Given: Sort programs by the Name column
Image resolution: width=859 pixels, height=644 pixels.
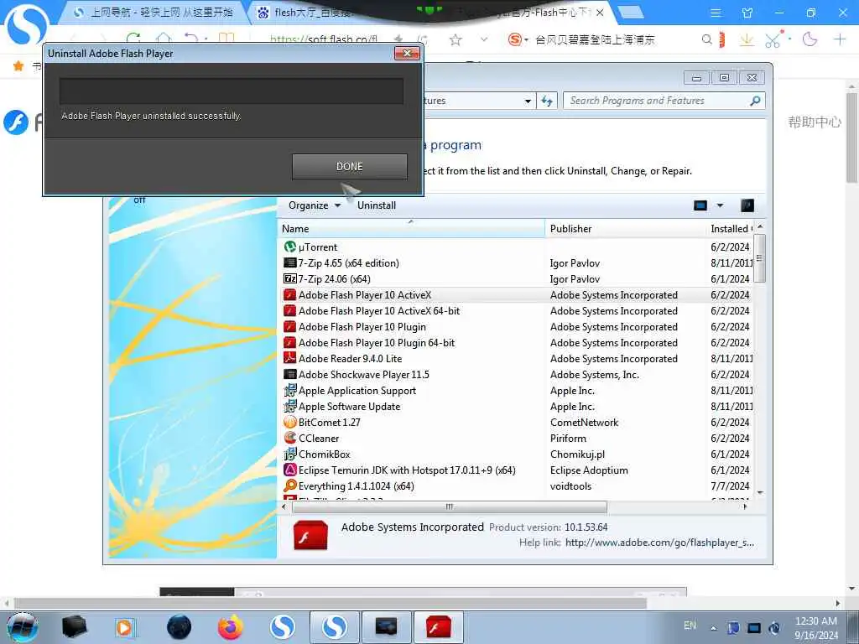Looking at the screenshot, I should [412, 229].
